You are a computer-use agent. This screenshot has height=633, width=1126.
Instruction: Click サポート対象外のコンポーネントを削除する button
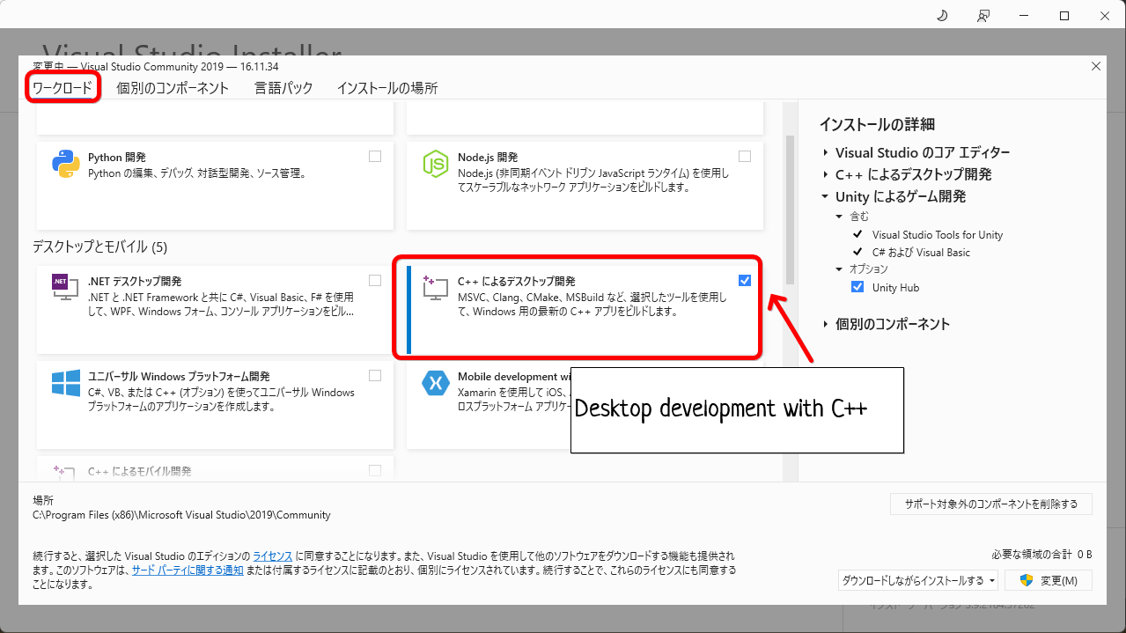click(x=991, y=504)
